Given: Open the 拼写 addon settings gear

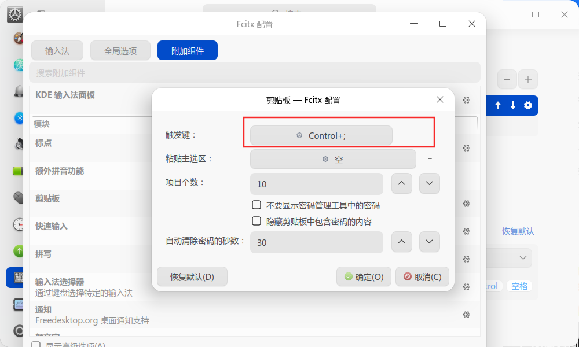Looking at the screenshot, I should coord(467,259).
